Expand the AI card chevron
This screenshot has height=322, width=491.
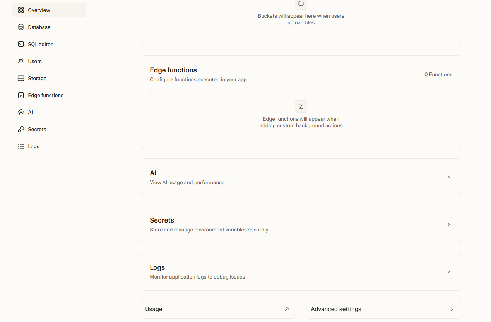[x=448, y=177]
